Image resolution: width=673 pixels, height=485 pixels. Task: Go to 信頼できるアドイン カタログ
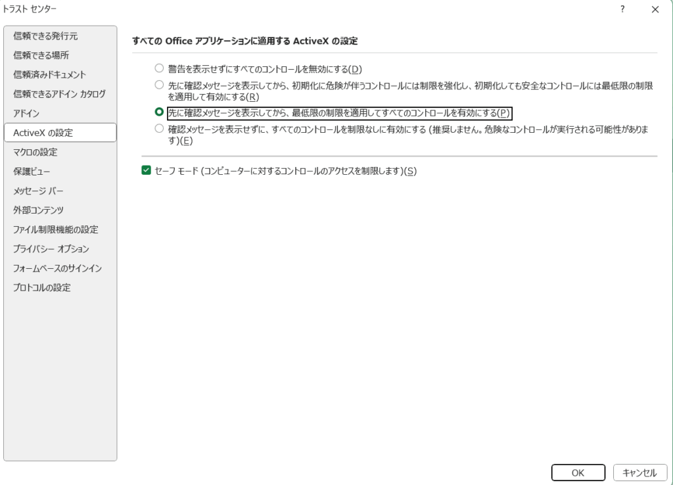59,94
